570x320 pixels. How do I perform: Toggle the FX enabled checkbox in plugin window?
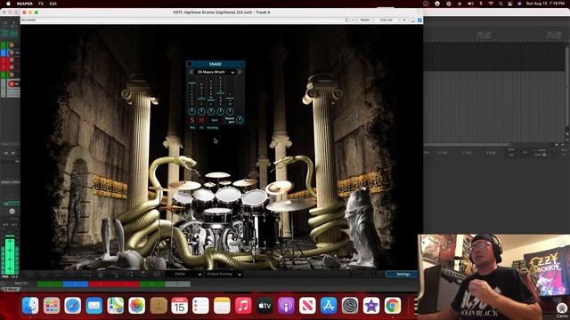pyautogui.click(x=419, y=20)
